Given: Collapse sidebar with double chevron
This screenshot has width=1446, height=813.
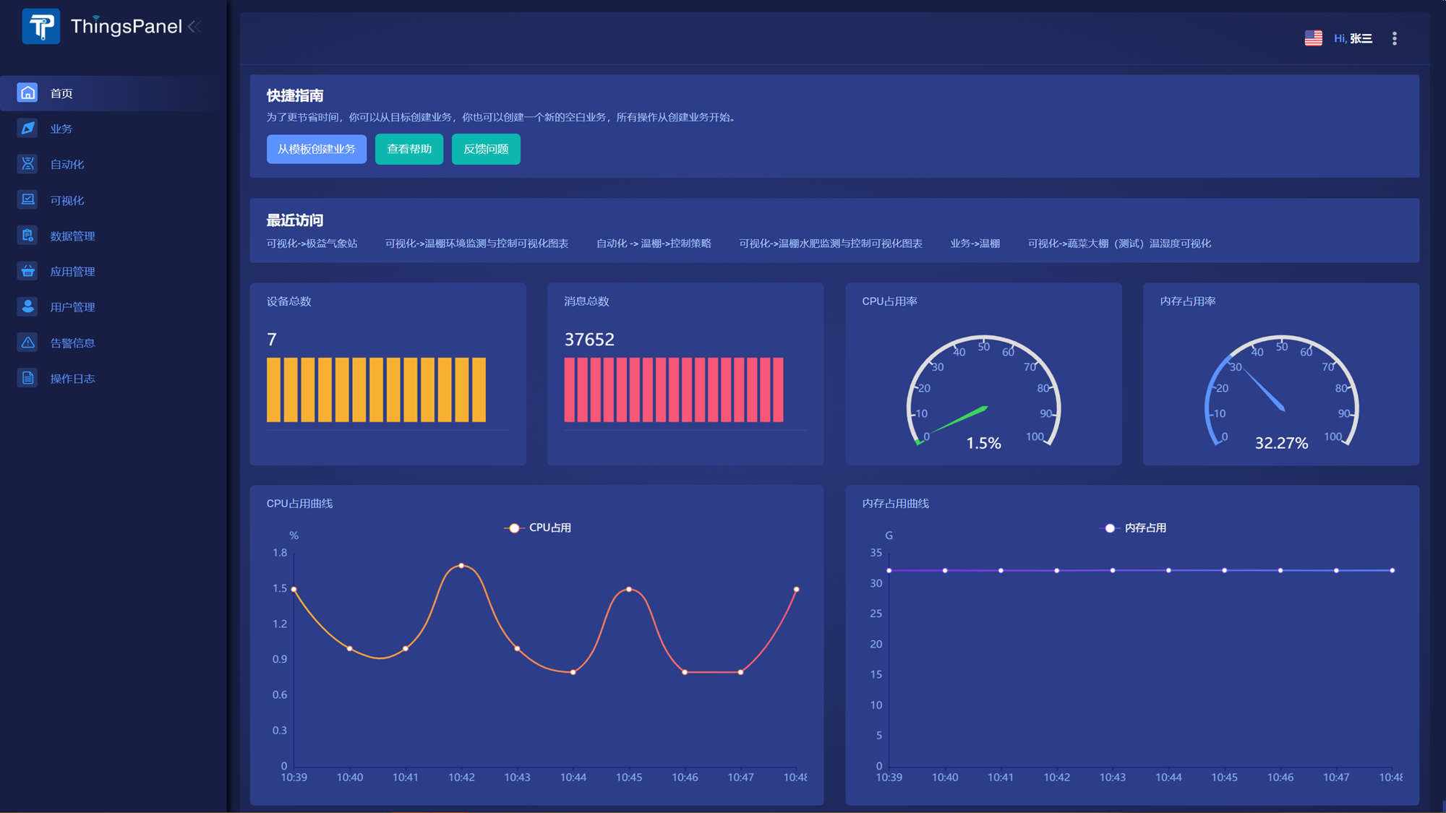Looking at the screenshot, I should (194, 27).
